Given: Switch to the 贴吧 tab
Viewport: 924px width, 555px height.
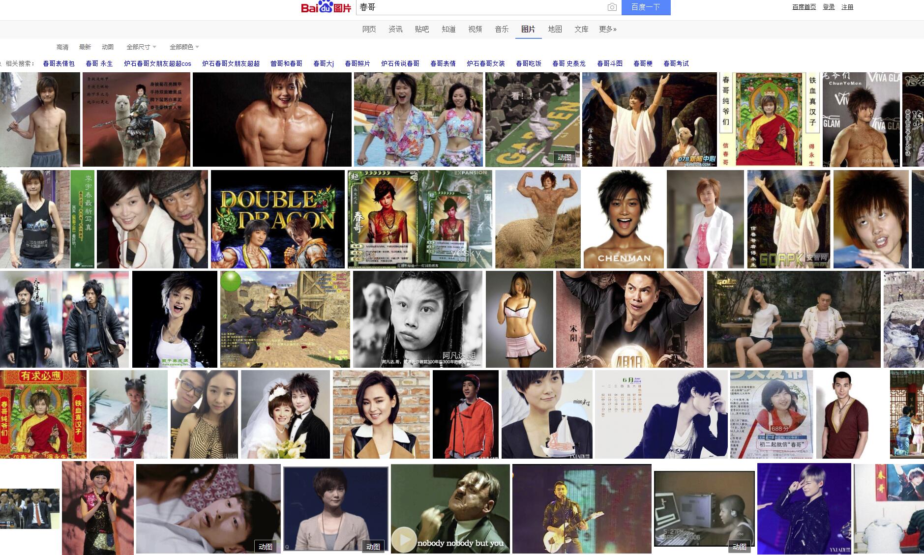Looking at the screenshot, I should click(x=422, y=29).
